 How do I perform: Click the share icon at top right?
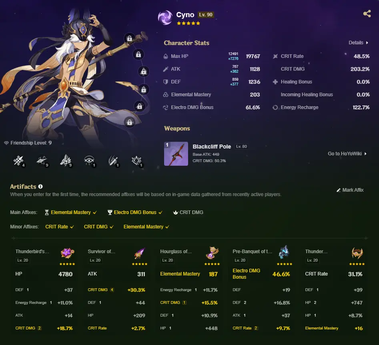367,14
